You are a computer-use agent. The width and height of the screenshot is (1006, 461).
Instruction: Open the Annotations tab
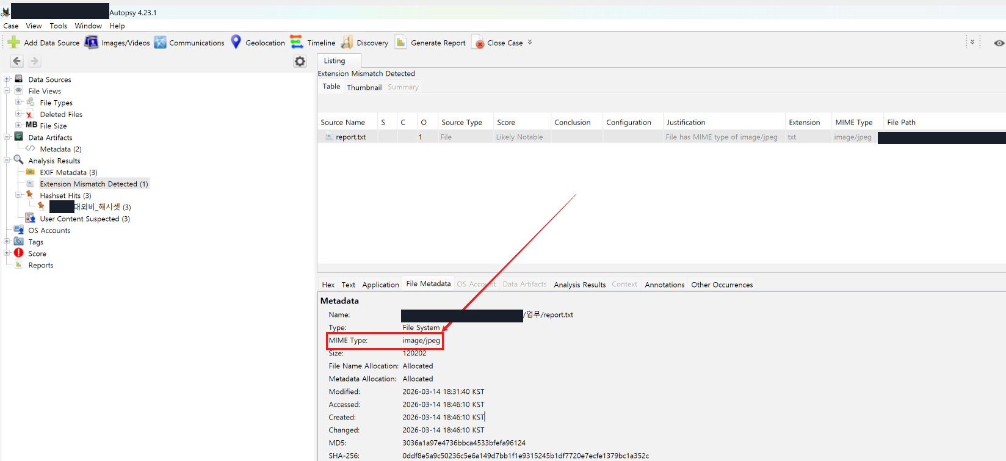click(x=665, y=285)
